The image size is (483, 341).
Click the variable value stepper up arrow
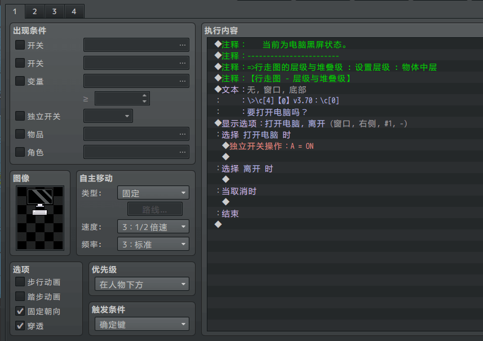tap(145, 96)
